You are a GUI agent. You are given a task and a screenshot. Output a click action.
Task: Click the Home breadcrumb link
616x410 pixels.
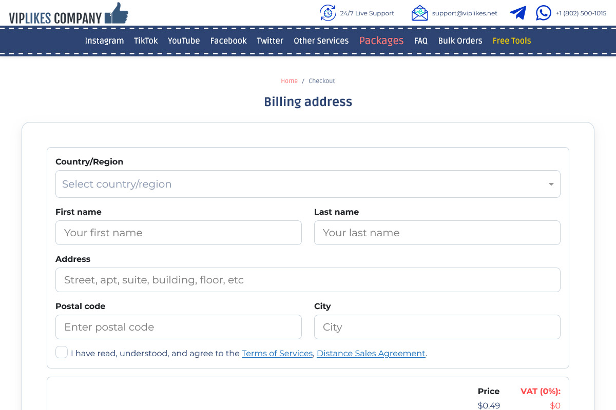pyautogui.click(x=289, y=81)
